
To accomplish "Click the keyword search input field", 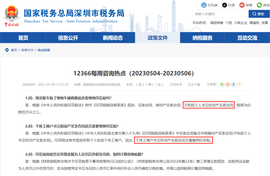I will (220, 14).
